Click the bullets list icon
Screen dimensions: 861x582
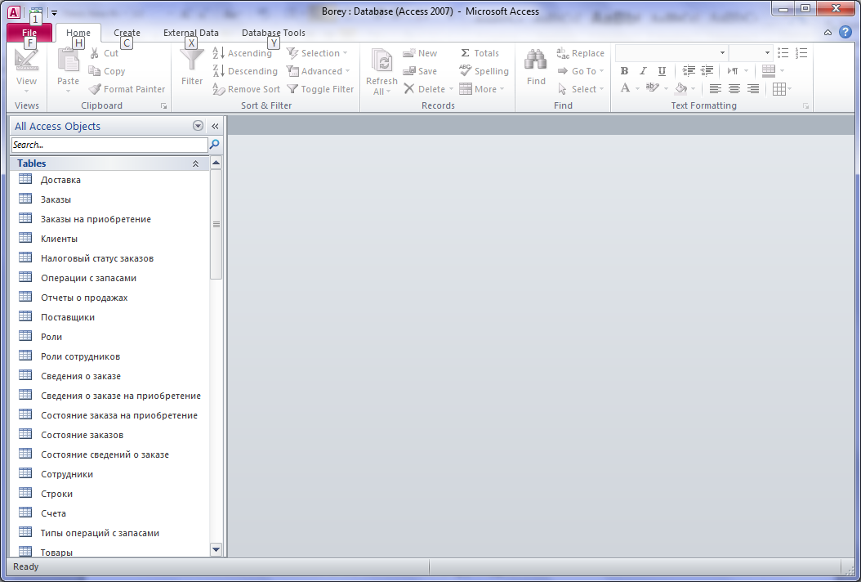coord(783,53)
